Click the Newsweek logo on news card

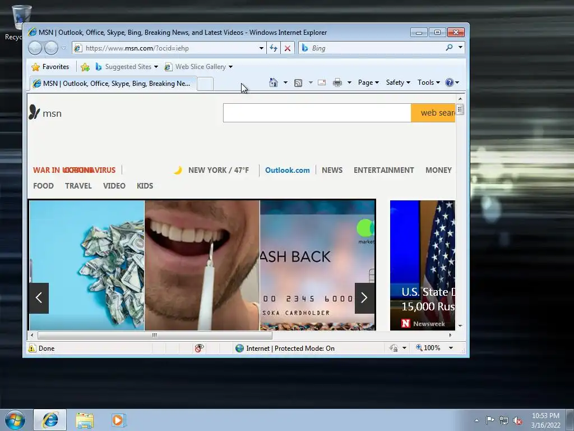pyautogui.click(x=406, y=323)
